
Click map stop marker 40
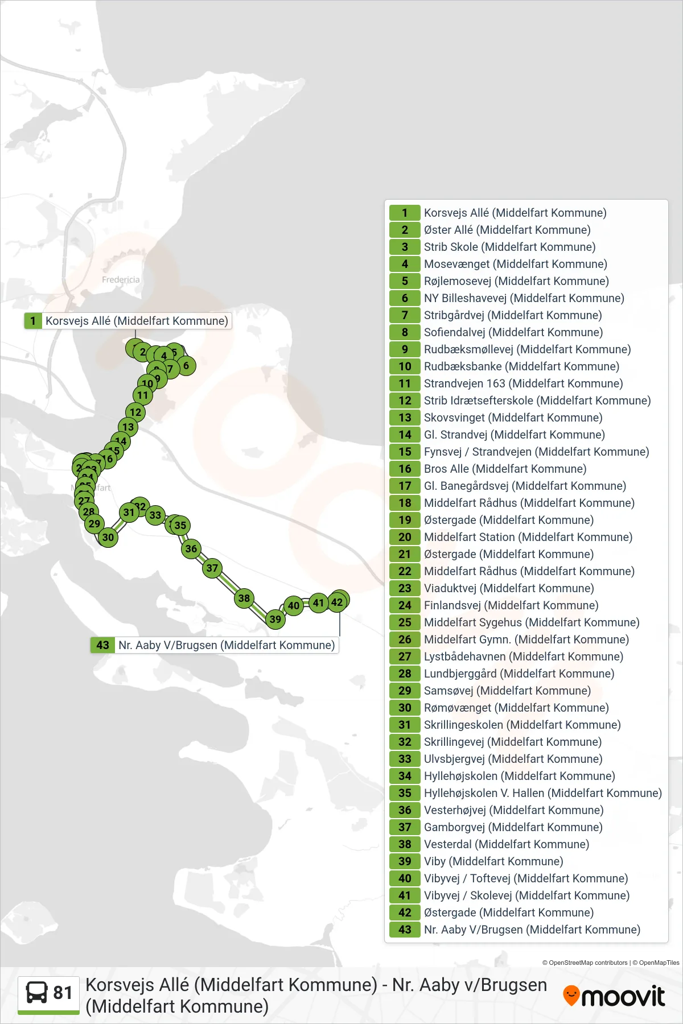294,606
